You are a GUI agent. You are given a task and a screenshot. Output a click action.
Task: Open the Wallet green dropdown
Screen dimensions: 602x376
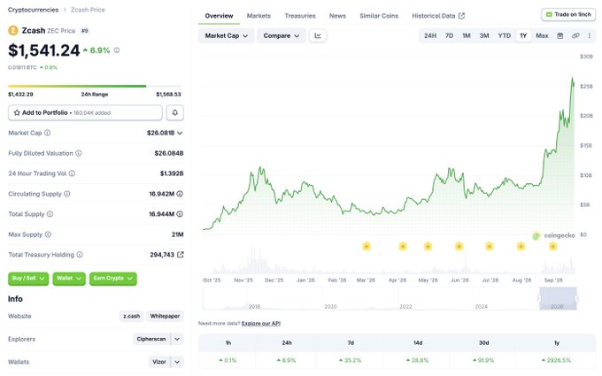(x=69, y=279)
